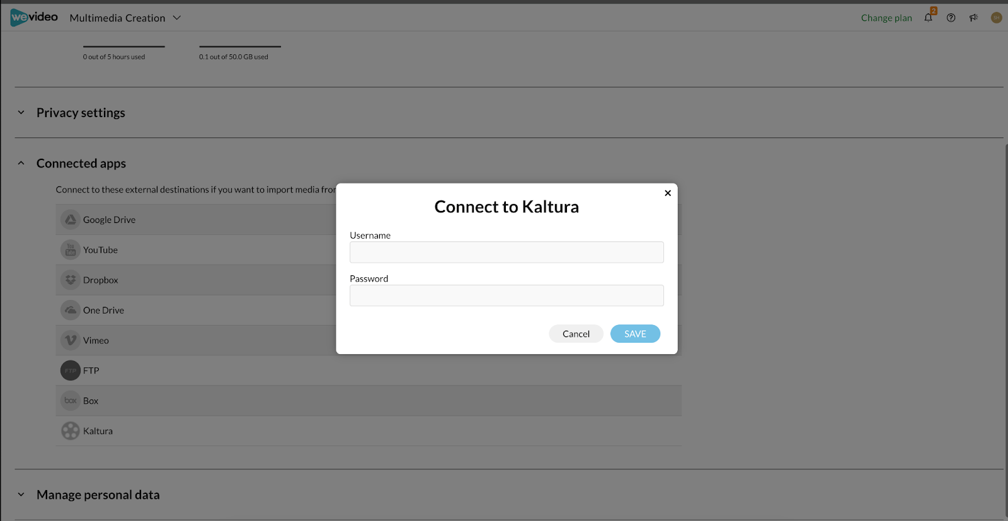Image resolution: width=1008 pixels, height=521 pixels.
Task: Click the Cancel button
Action: 576,334
